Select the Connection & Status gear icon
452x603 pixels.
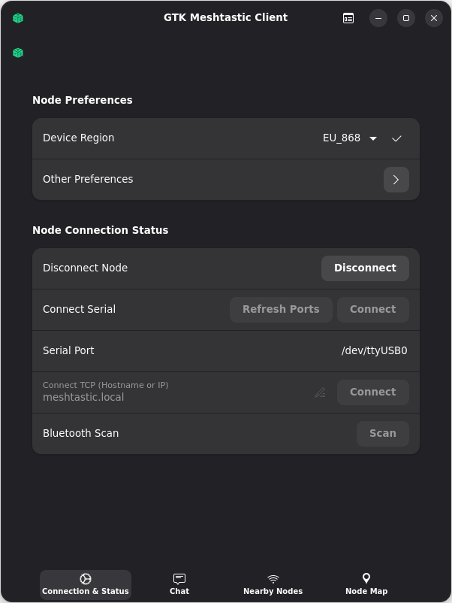click(85, 579)
